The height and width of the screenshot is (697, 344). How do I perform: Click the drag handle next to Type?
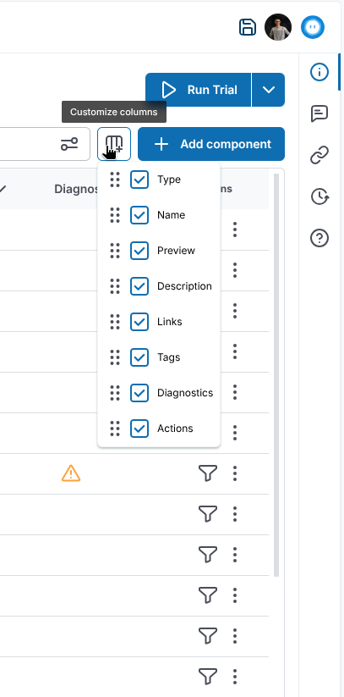115,180
